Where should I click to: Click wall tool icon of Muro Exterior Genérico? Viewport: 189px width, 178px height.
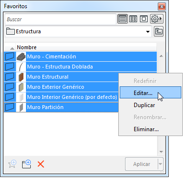(x=10, y=87)
